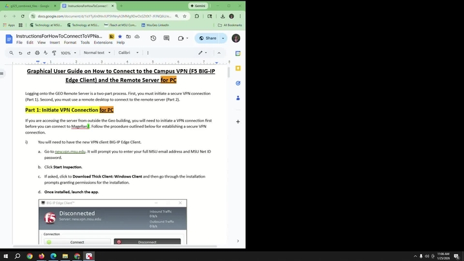Click the Share button
Screen dimensions: 464x261
tap(207, 38)
